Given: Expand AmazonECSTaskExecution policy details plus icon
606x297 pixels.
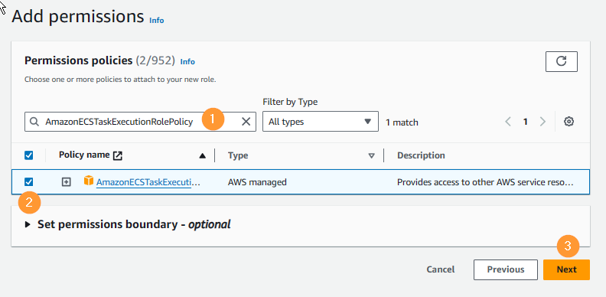Looking at the screenshot, I should [x=67, y=181].
